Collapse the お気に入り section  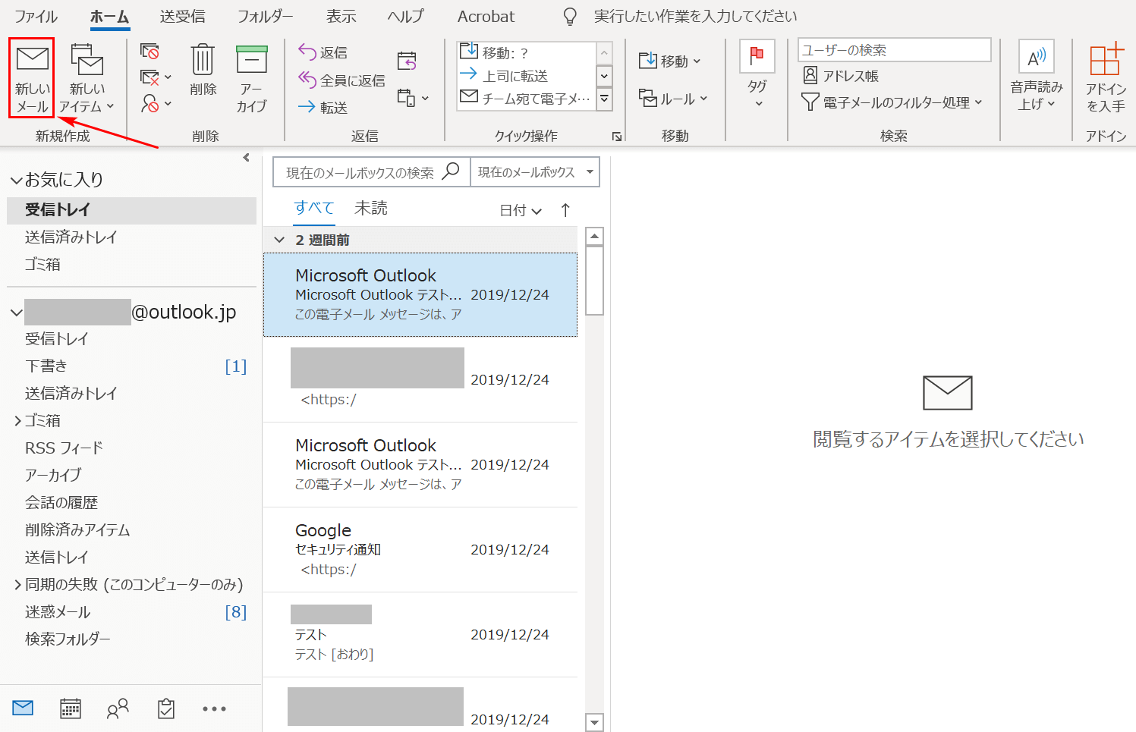[x=16, y=181]
